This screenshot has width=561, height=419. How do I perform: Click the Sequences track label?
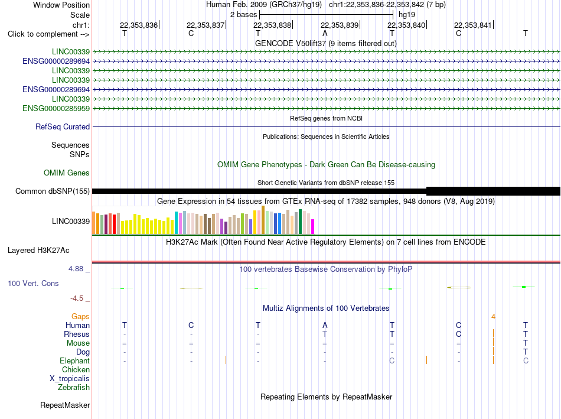70,145
